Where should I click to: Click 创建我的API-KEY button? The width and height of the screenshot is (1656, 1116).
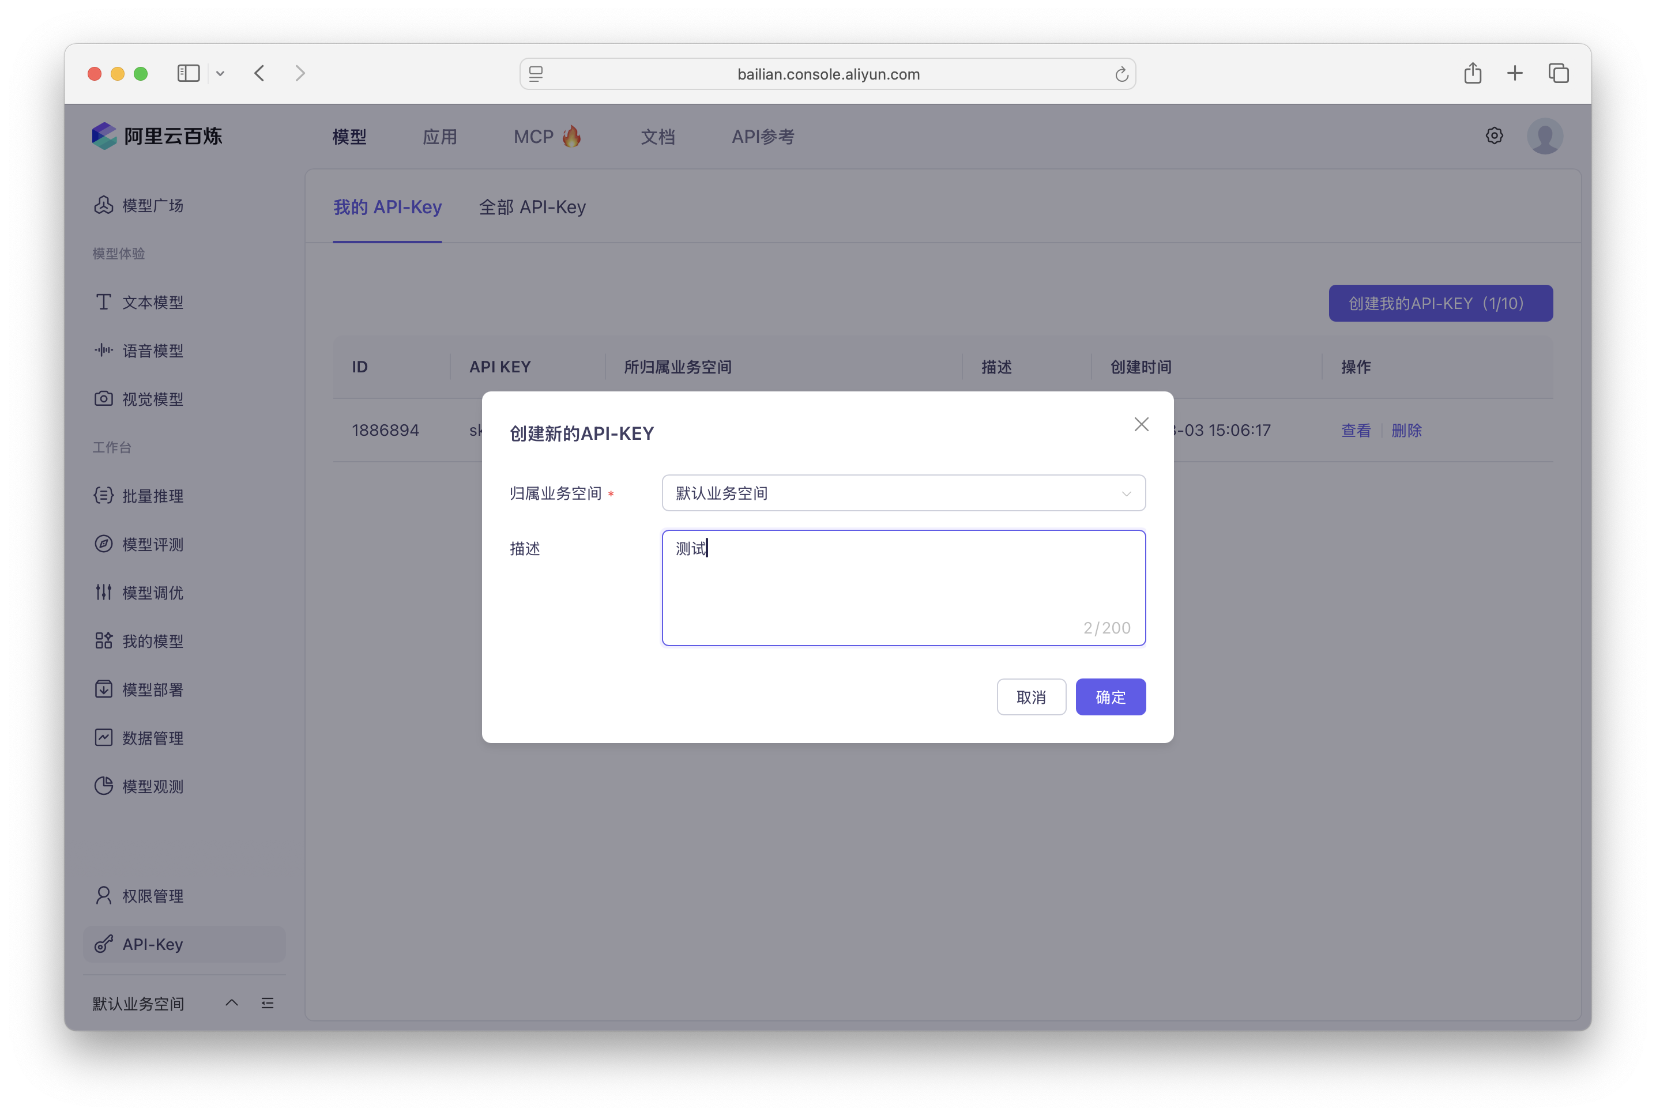pos(1440,303)
